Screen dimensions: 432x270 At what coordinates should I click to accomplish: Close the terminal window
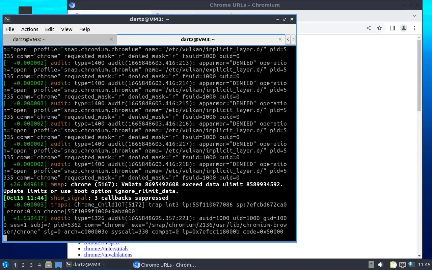click(292, 19)
